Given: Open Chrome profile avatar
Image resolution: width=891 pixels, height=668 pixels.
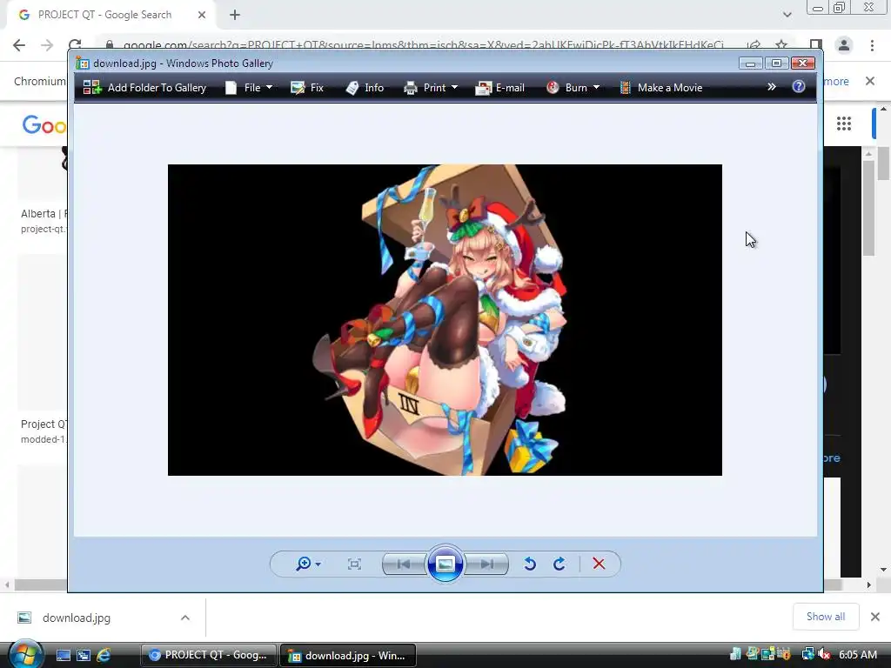Looking at the screenshot, I should tap(844, 45).
